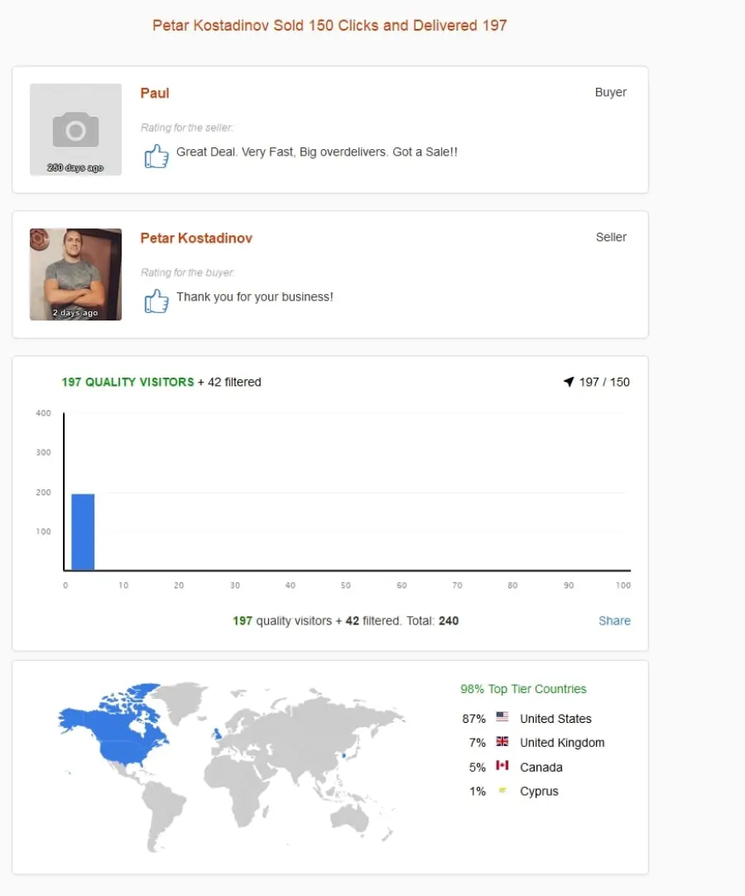Click the 197 QUALITY VISITORS heading
The image size is (745, 896).
click(x=128, y=382)
